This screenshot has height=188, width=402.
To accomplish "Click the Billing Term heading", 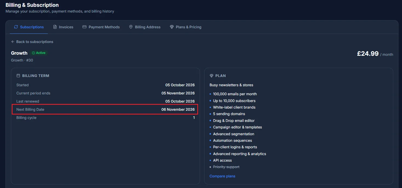I will pos(36,76).
